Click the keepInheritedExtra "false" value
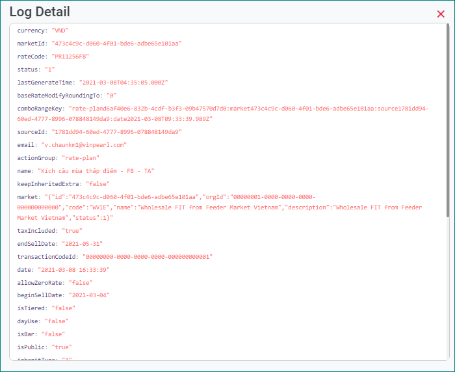 click(98, 184)
